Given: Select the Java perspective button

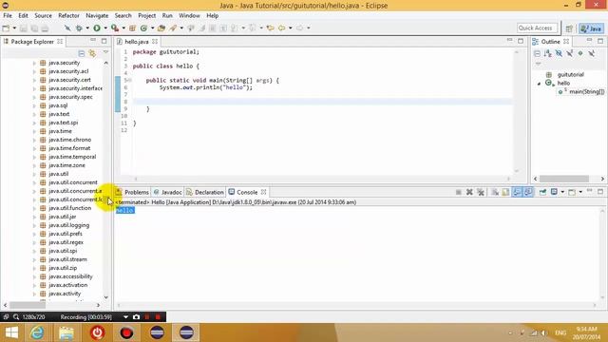Looking at the screenshot, I should pos(592,28).
